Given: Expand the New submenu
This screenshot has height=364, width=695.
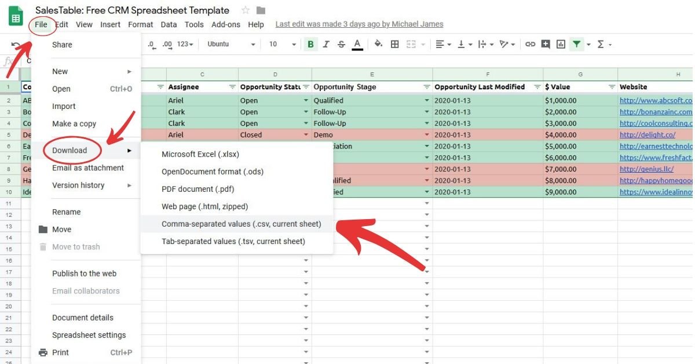Looking at the screenshot, I should pyautogui.click(x=87, y=71).
